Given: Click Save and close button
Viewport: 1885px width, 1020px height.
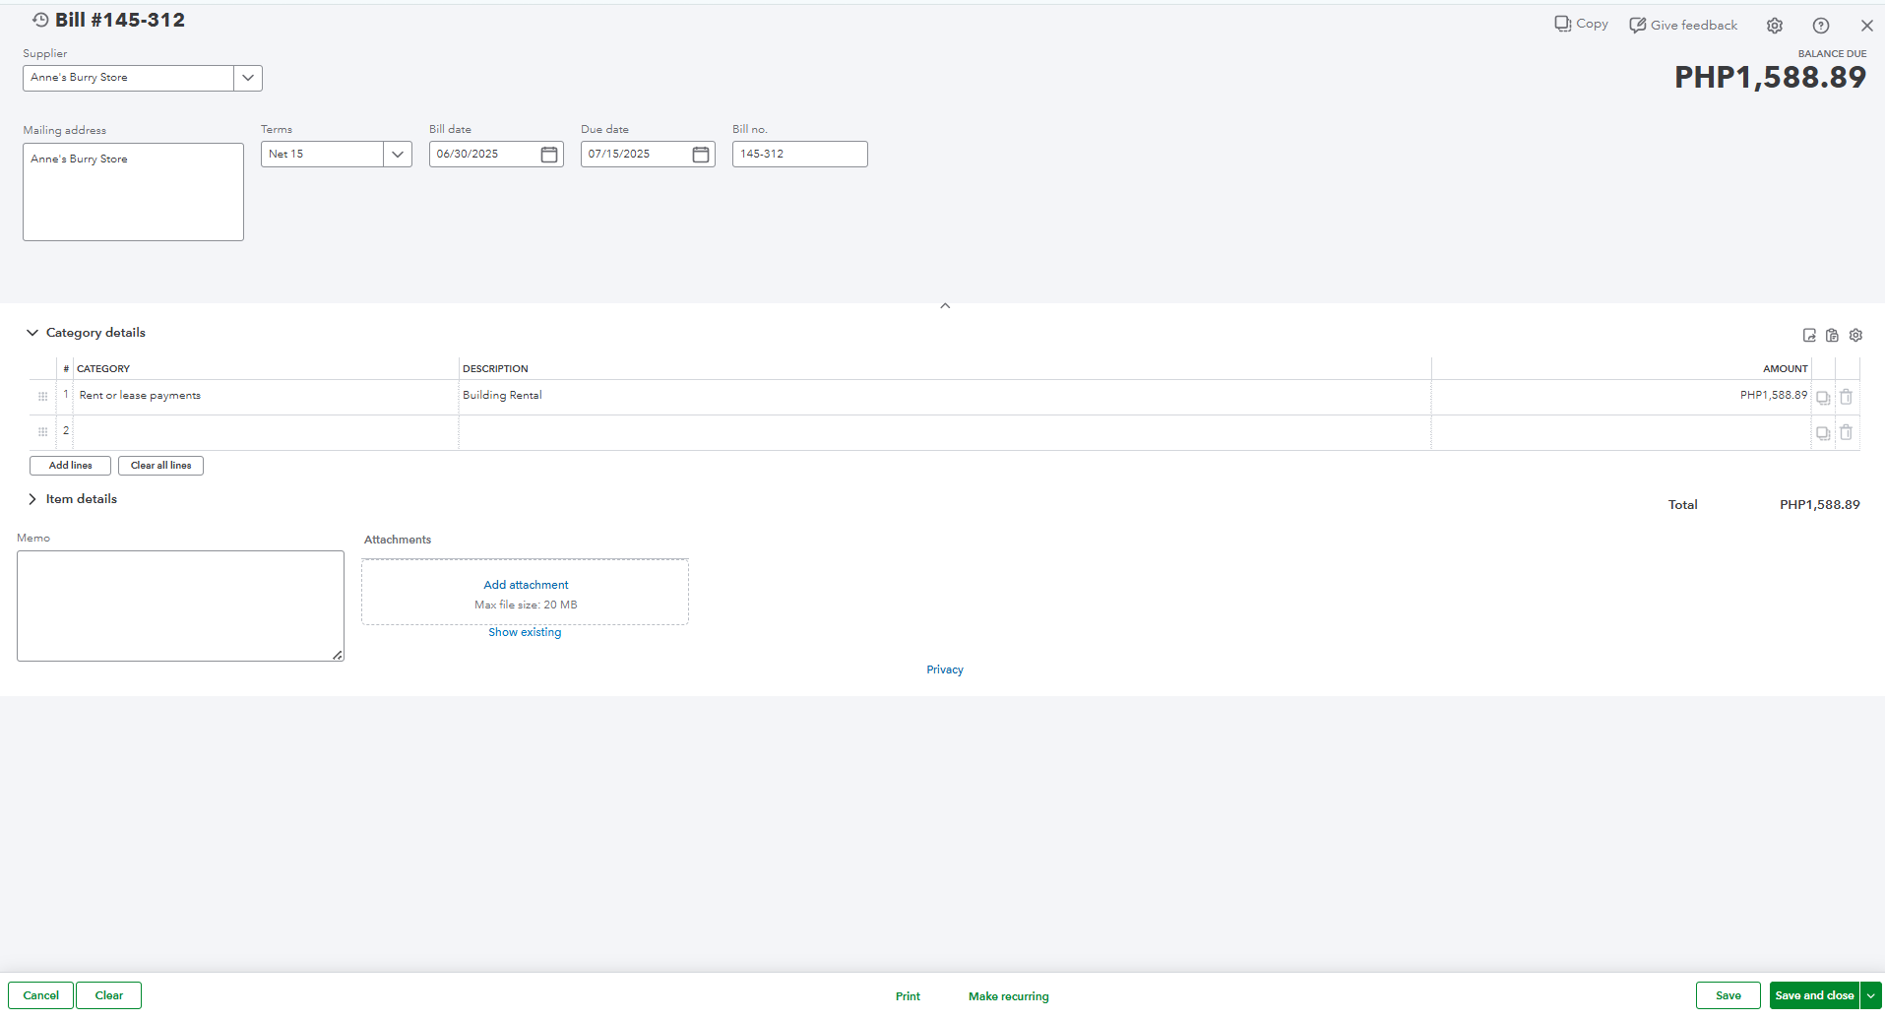Looking at the screenshot, I should tap(1814, 995).
